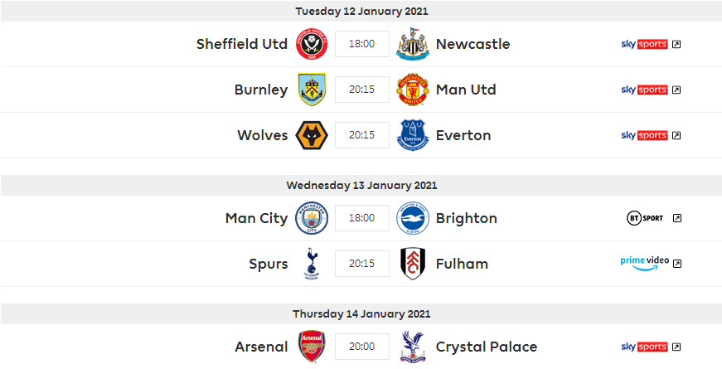Click the Man Utd club crest

(412, 90)
